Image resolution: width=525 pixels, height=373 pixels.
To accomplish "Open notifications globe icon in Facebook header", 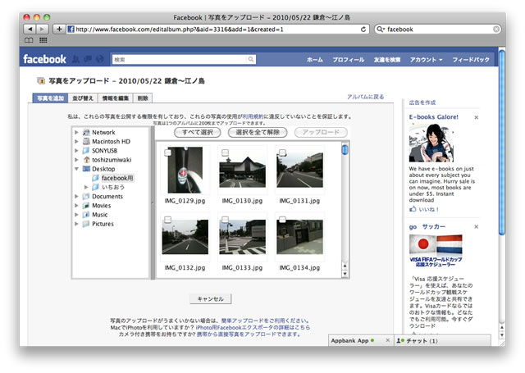I will (100, 59).
